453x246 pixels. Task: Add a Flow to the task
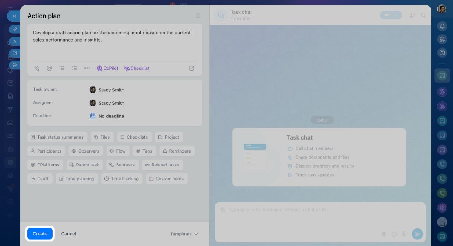tap(118, 151)
